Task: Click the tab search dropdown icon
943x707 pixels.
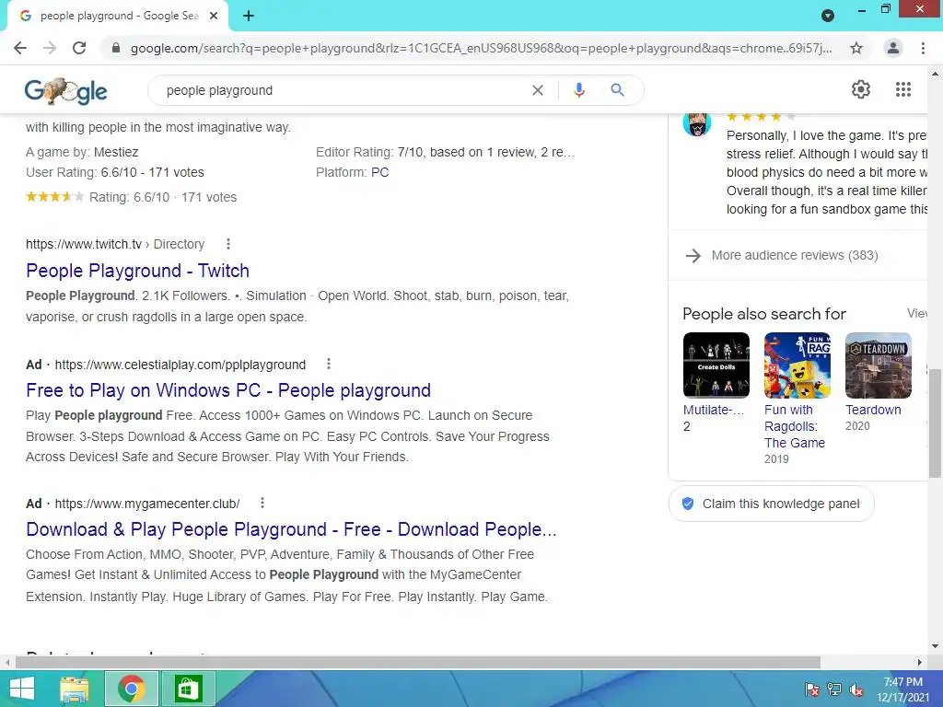Action: pyautogui.click(x=828, y=16)
